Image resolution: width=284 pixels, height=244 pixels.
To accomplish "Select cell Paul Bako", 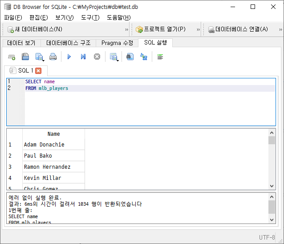I will coord(53,155).
